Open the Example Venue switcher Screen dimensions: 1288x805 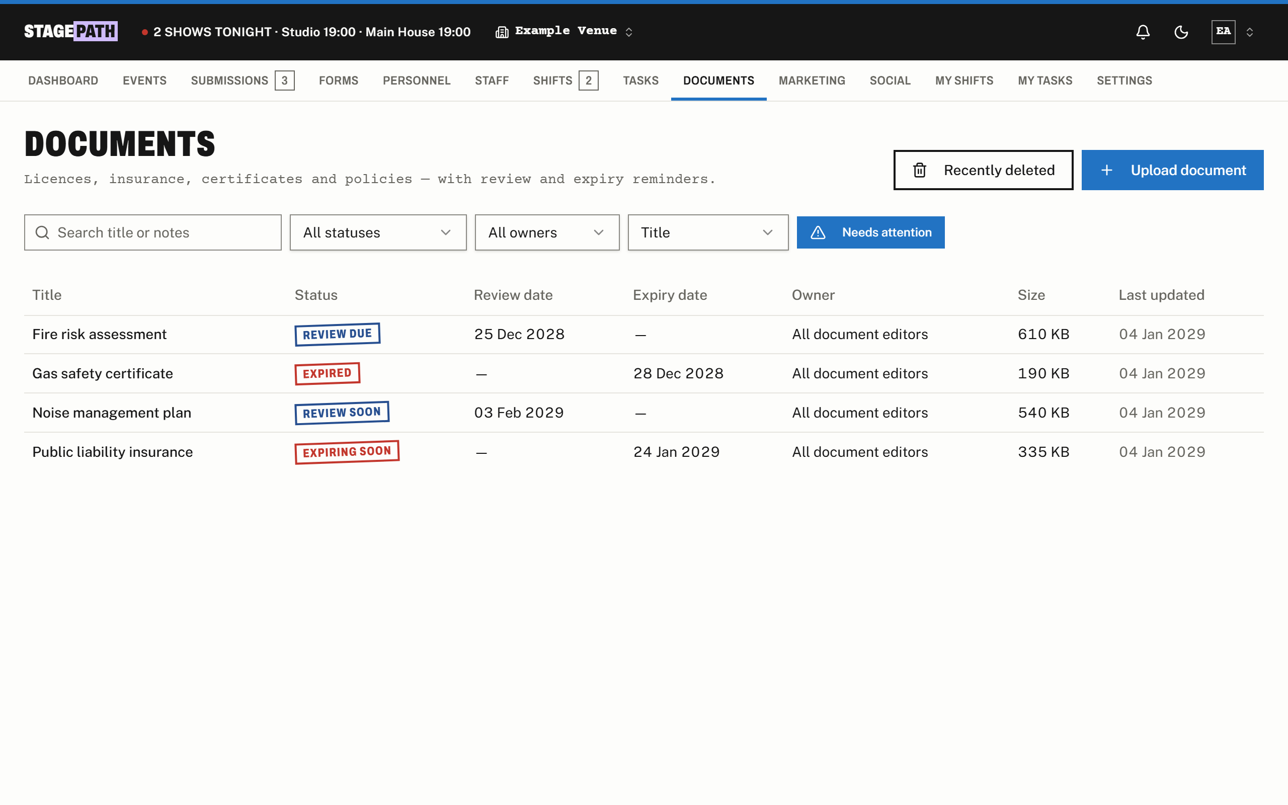565,31
